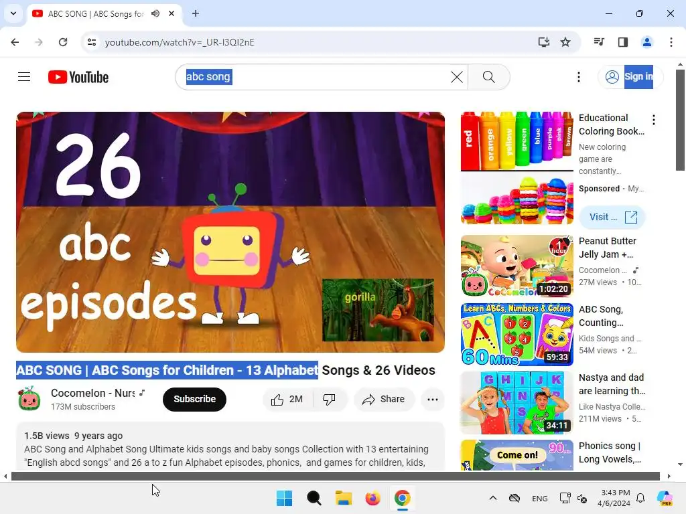Open ABC Song, Counting title
The width and height of the screenshot is (686, 514).
pyautogui.click(x=601, y=316)
